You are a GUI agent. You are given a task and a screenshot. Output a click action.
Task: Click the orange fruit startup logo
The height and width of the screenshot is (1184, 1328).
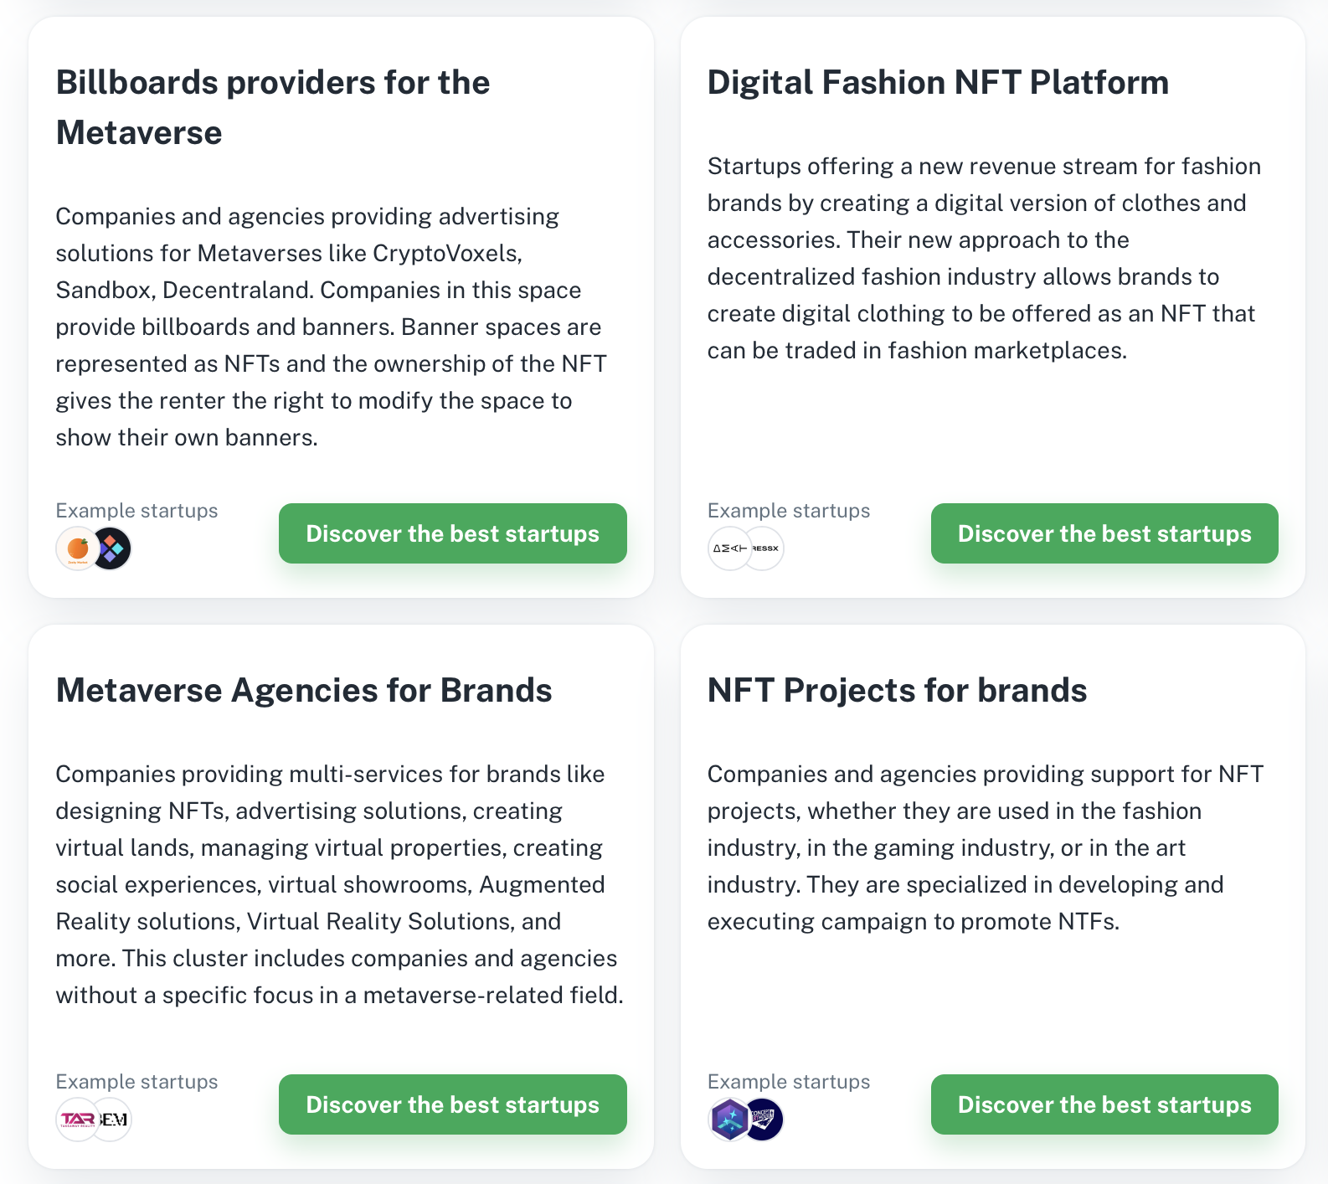[76, 549]
